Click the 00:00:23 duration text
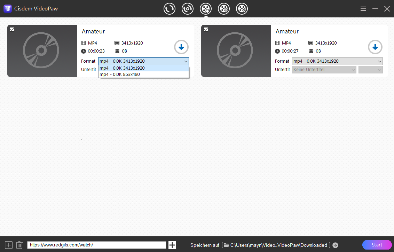394x252 pixels. point(96,51)
